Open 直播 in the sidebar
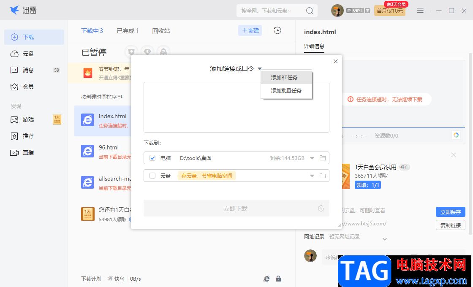The height and width of the screenshot is (287, 473). tap(34, 152)
